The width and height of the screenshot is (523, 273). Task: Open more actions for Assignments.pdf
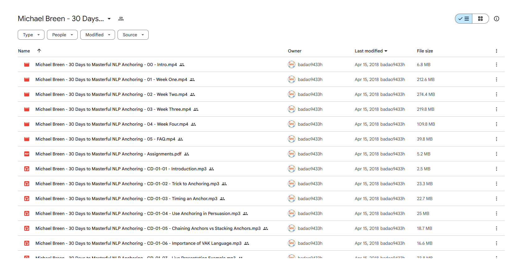click(x=496, y=154)
